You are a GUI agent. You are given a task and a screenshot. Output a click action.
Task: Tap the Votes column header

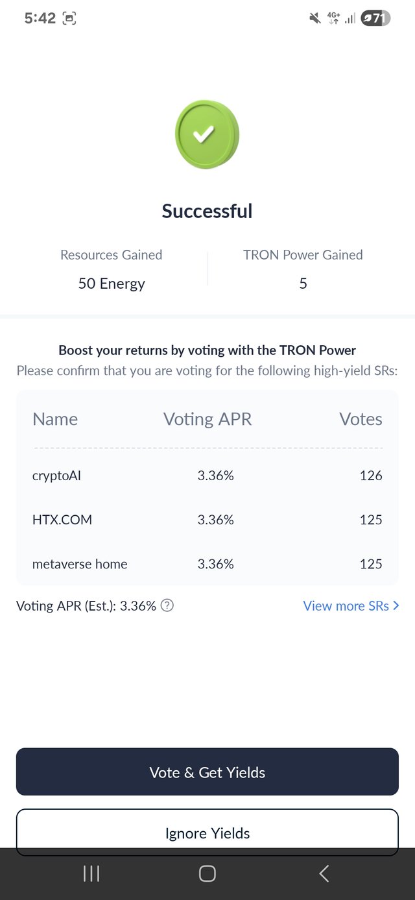(361, 419)
